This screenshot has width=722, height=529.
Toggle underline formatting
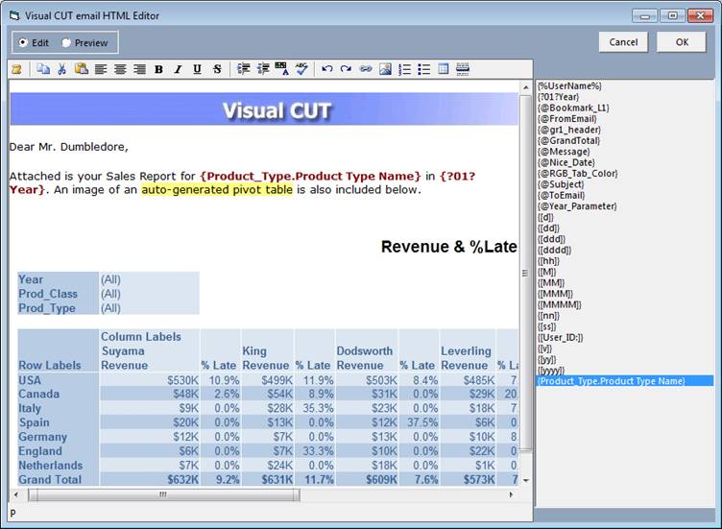point(197,69)
